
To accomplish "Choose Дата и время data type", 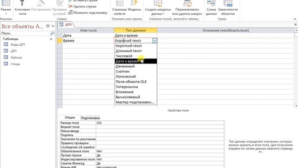I will [135, 61].
